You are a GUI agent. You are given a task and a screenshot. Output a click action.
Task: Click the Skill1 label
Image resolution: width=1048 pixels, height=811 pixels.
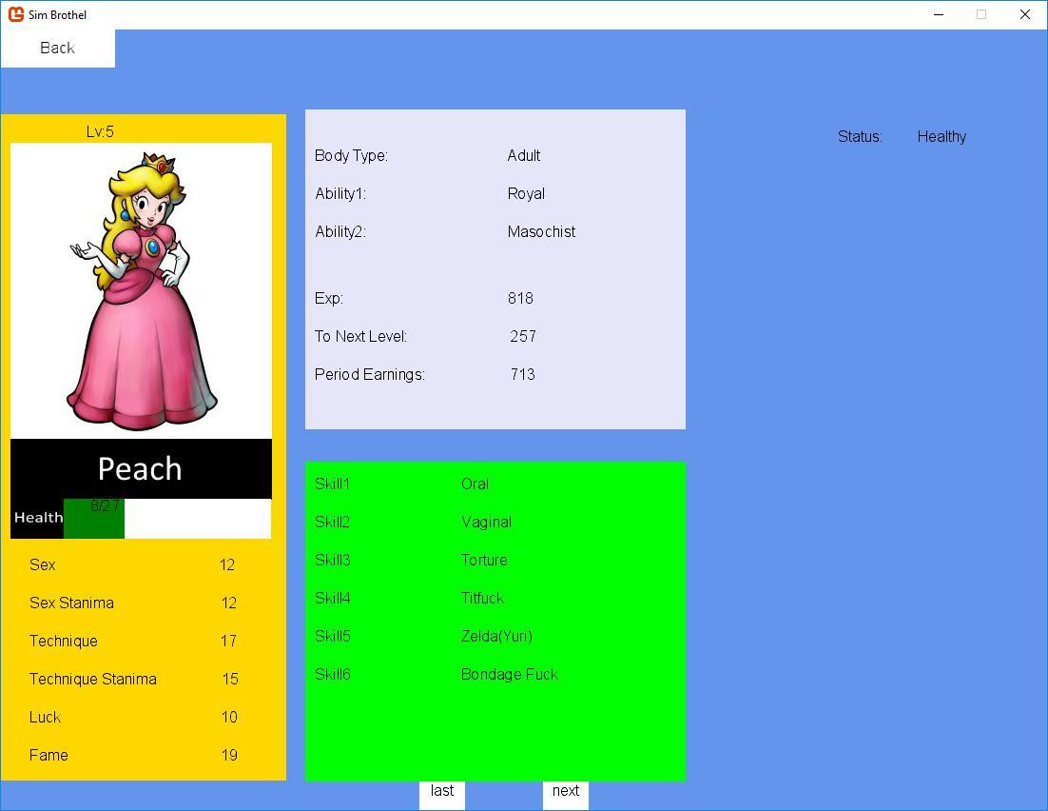coord(332,485)
